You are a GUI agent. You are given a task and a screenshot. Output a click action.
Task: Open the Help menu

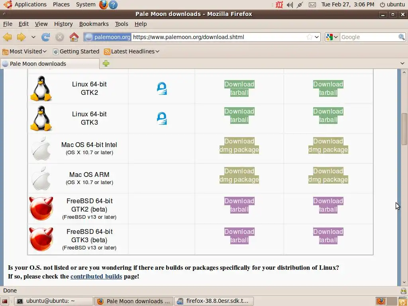click(141, 24)
